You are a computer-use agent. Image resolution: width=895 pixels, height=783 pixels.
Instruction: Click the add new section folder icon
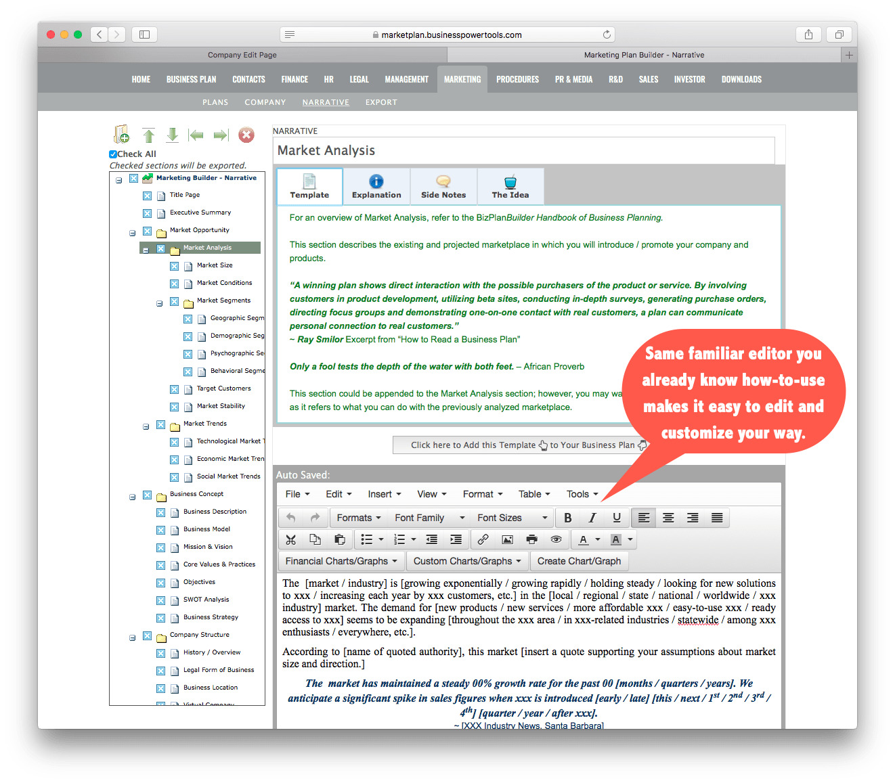click(x=122, y=135)
